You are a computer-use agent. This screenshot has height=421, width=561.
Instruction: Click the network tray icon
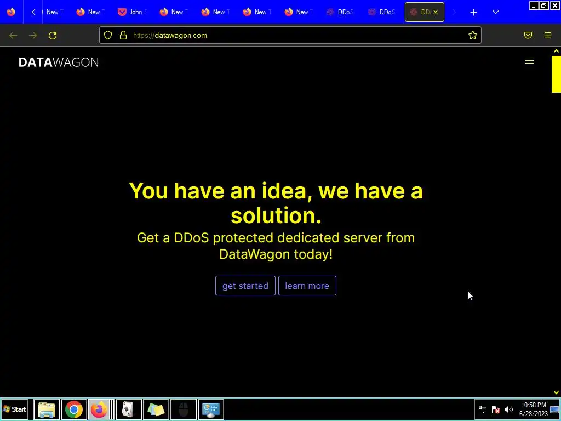(x=483, y=409)
